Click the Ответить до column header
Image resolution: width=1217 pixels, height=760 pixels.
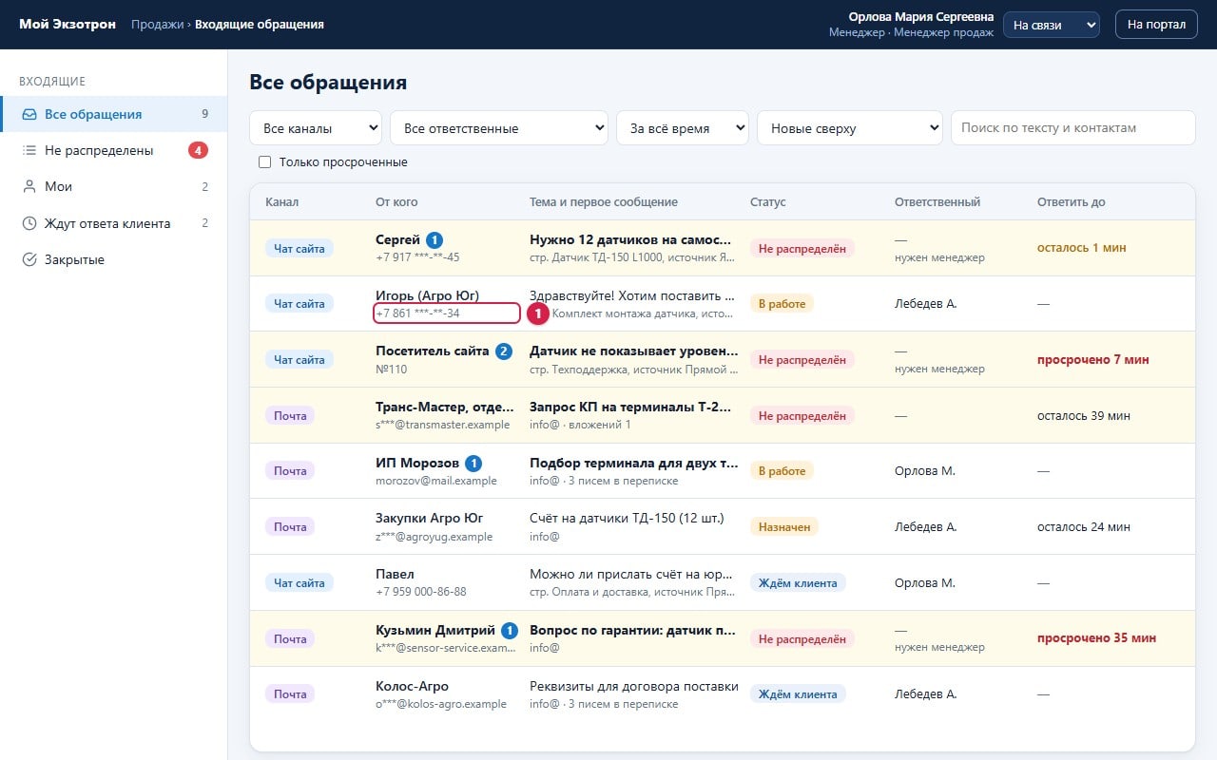tap(1072, 202)
